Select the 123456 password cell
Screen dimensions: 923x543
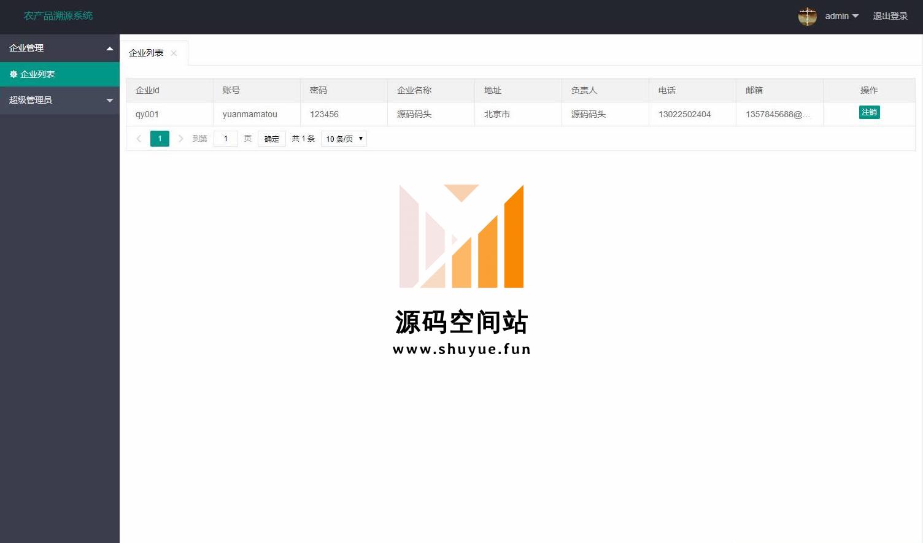tap(344, 114)
